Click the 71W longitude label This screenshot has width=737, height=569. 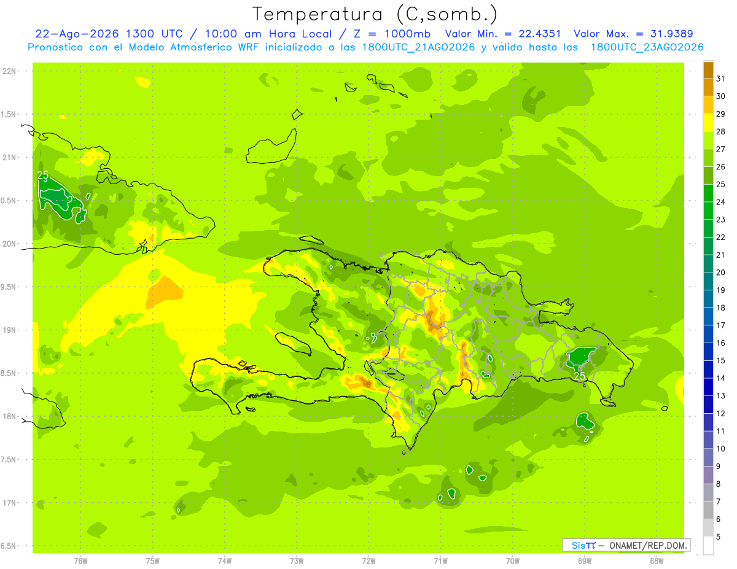pos(440,561)
